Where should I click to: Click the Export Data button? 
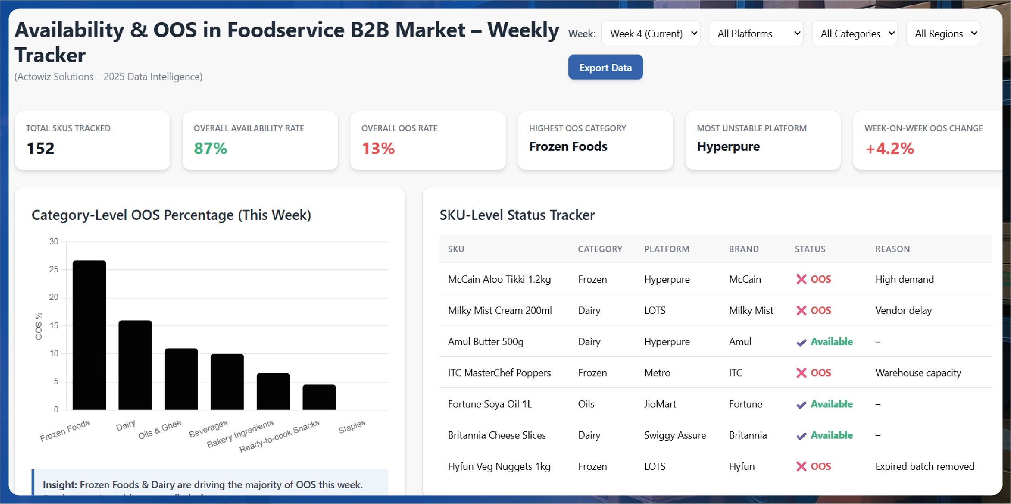[x=605, y=67]
